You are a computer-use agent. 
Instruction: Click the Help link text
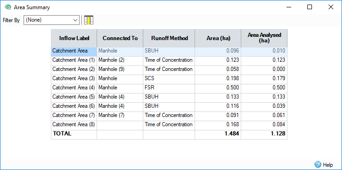point(328,164)
